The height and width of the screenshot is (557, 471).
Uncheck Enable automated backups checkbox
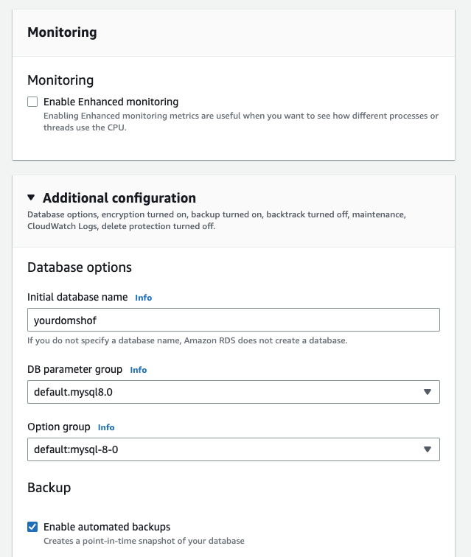pyautogui.click(x=32, y=527)
